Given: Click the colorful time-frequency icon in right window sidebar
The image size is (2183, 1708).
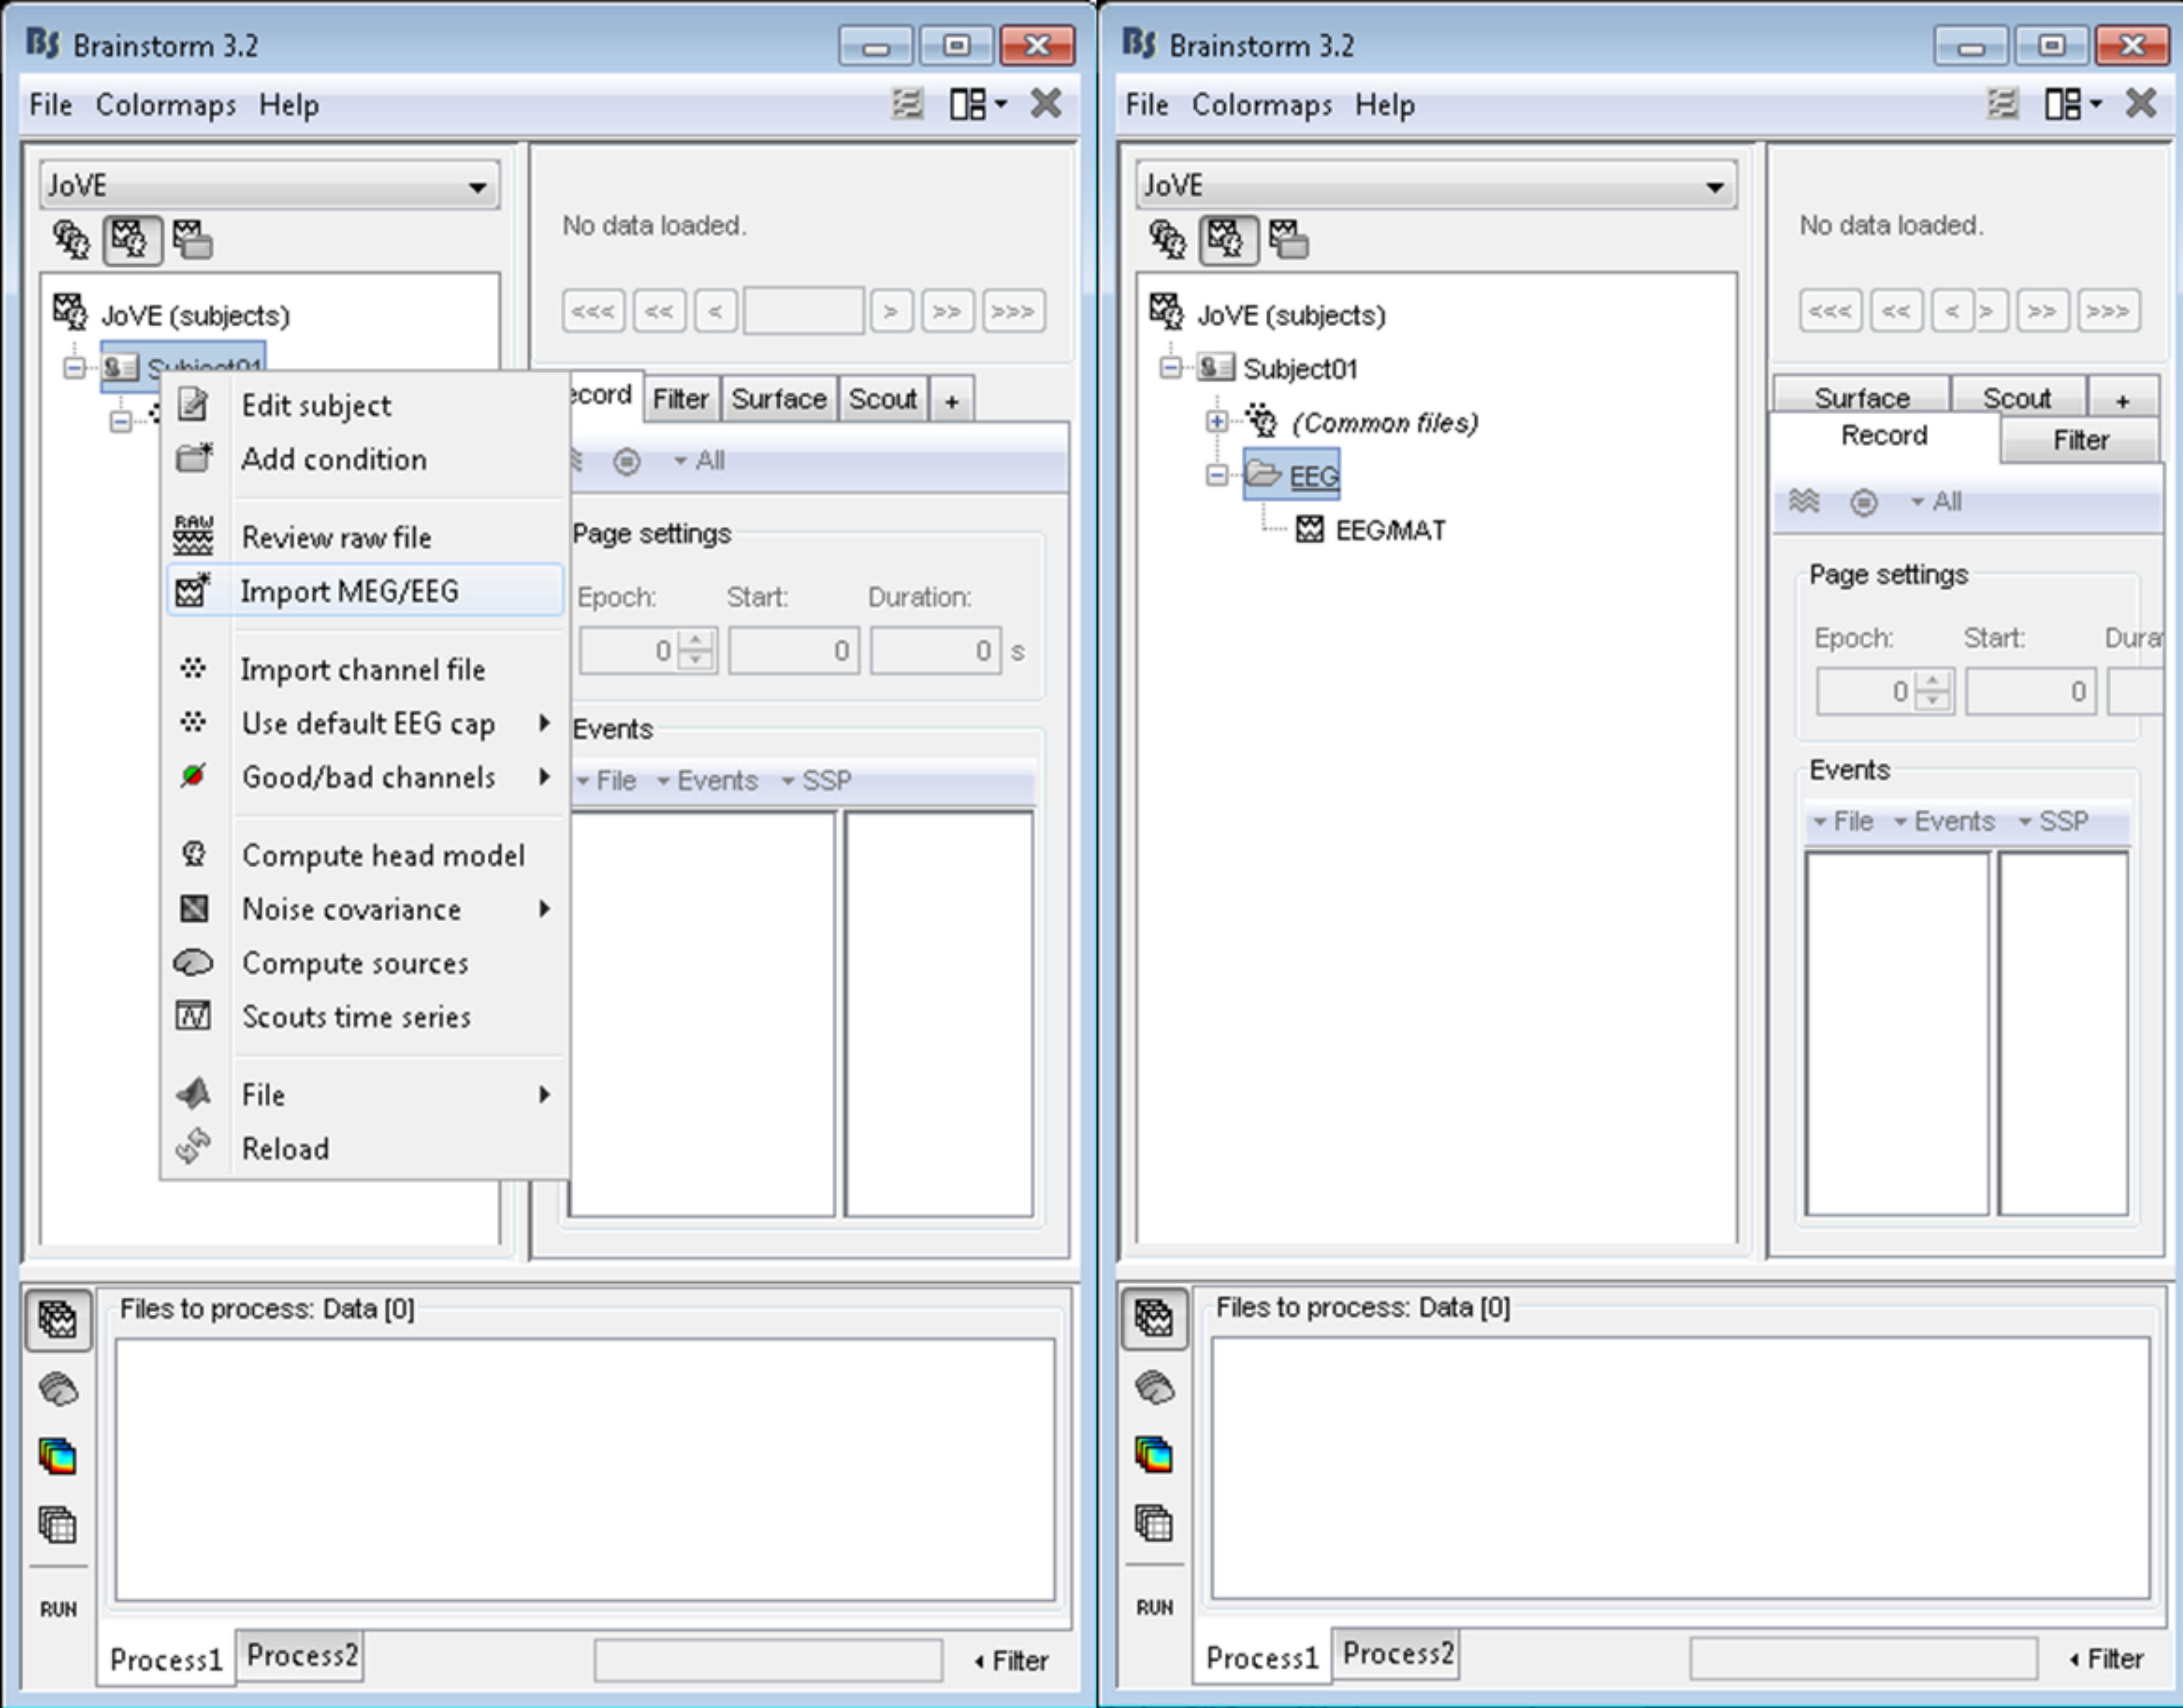Looking at the screenshot, I should point(1154,1455).
